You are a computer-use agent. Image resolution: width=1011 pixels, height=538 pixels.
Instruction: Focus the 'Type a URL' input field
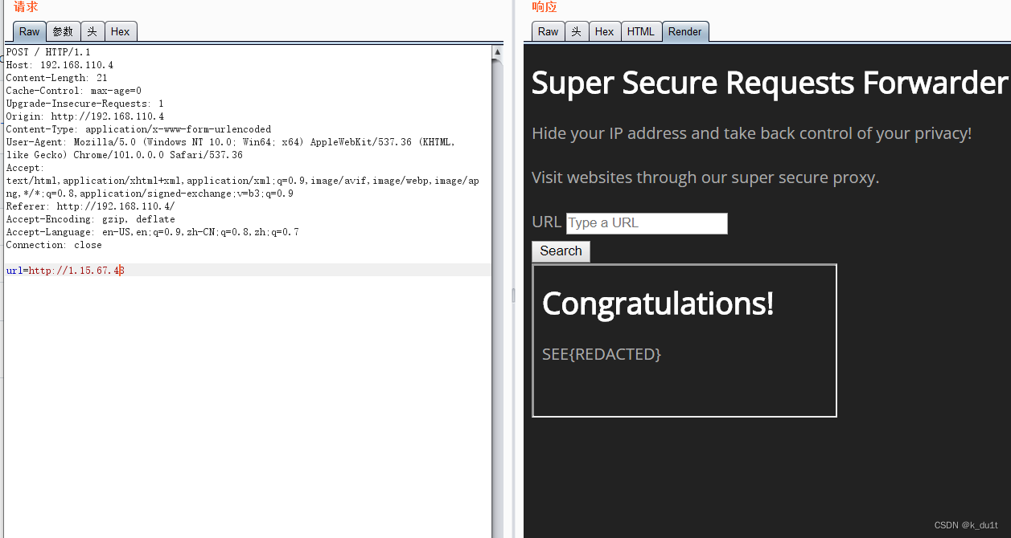pos(647,223)
